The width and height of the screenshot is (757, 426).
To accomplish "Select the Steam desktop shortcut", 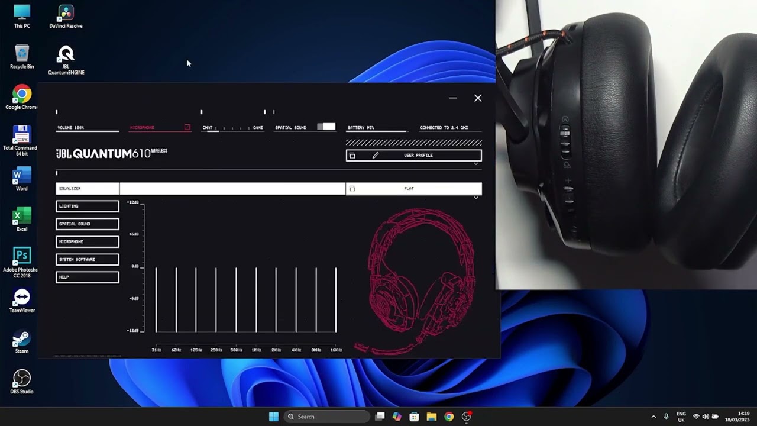I will click(22, 341).
